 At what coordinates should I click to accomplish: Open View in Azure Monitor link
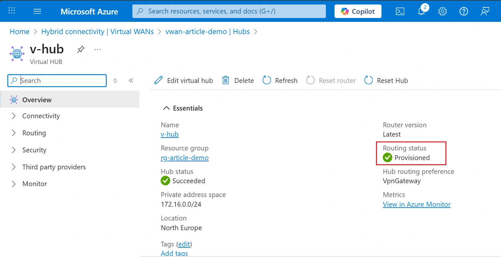(417, 204)
